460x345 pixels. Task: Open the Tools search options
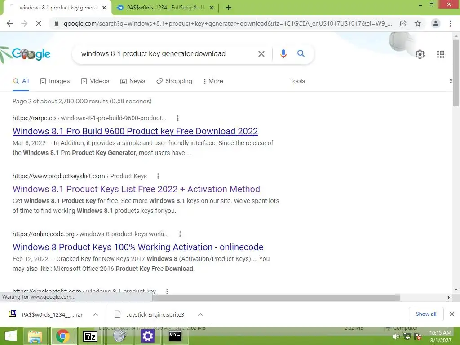[297, 81]
